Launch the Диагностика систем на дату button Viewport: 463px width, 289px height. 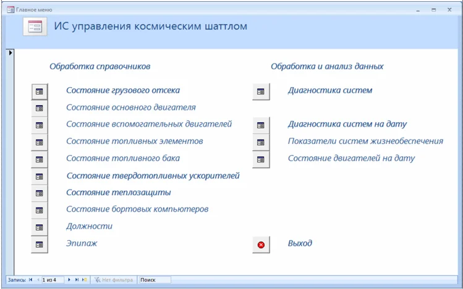pos(261,125)
